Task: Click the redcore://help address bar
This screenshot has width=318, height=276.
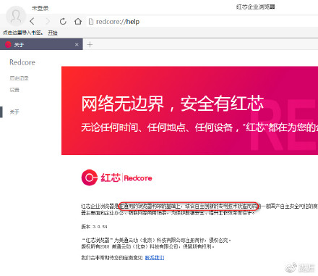Action: [x=202, y=22]
